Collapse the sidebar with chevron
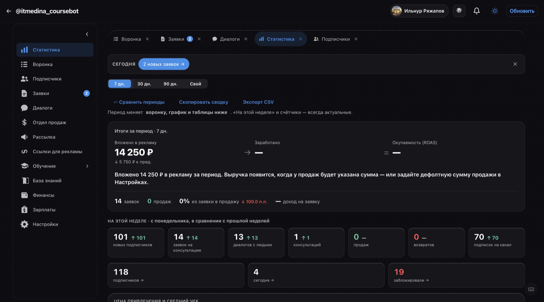This screenshot has width=544, height=302. (x=87, y=34)
